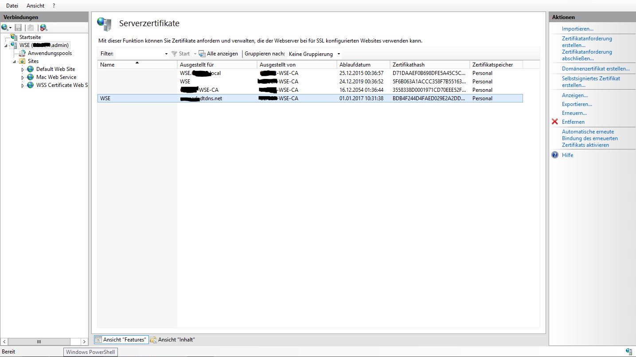
Task: Click Selbstsigniertes Zertifikat erstellen... link
Action: click(591, 82)
